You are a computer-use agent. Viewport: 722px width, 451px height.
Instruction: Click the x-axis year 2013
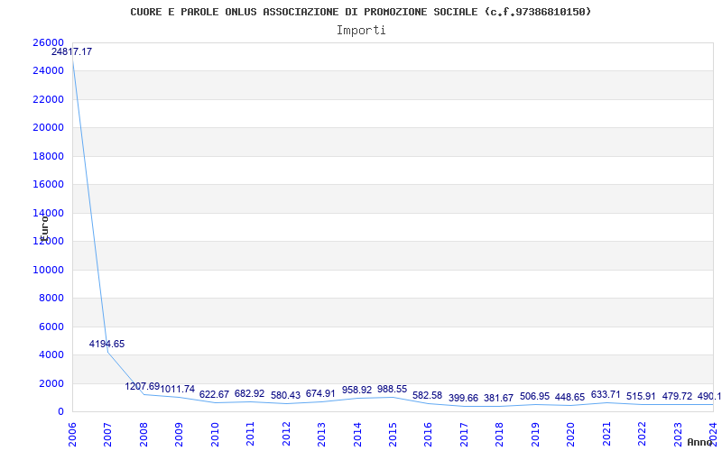tap(321, 435)
